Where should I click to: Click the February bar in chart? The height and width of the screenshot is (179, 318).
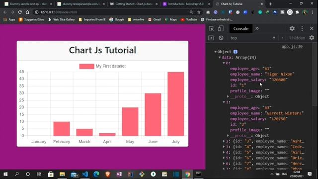click(62, 129)
